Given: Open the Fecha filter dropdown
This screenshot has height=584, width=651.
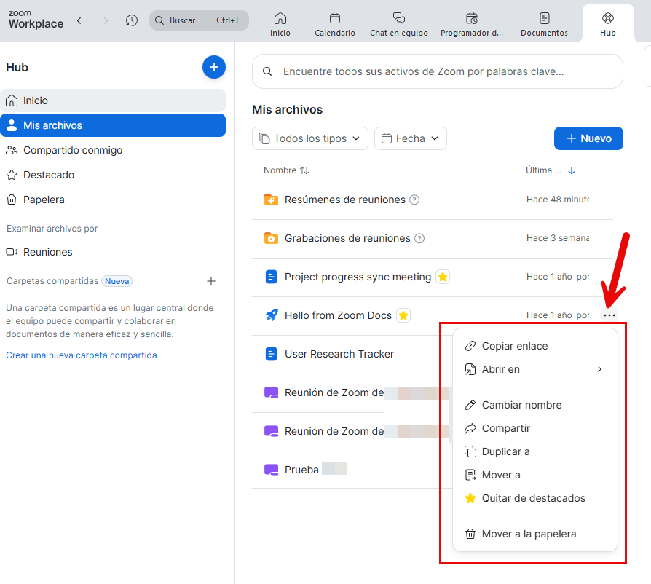Looking at the screenshot, I should pyautogui.click(x=410, y=138).
